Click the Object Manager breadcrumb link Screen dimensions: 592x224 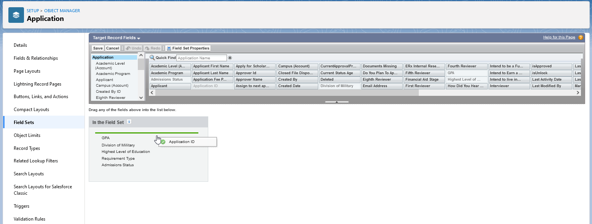point(62,11)
